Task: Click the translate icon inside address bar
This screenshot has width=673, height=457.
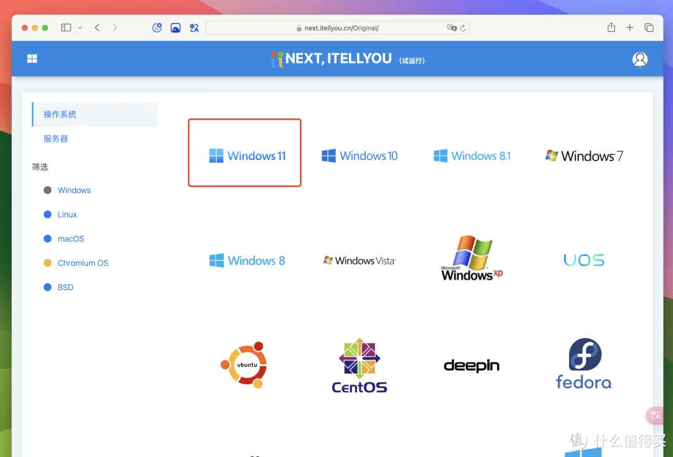Action: 452,28
